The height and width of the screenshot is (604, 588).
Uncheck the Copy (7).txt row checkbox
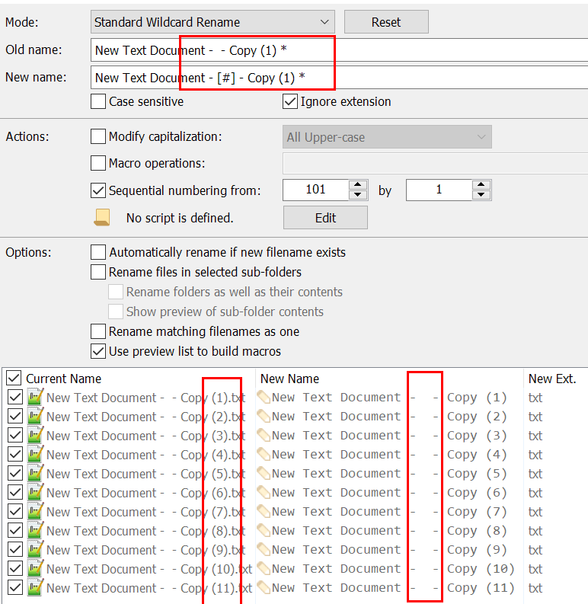tap(15, 512)
